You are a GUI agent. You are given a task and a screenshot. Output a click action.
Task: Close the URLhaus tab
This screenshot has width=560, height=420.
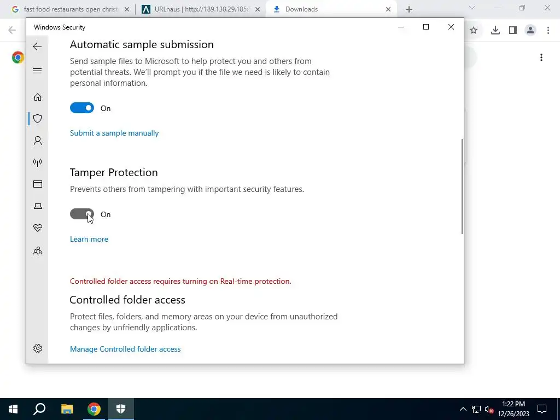click(x=258, y=9)
